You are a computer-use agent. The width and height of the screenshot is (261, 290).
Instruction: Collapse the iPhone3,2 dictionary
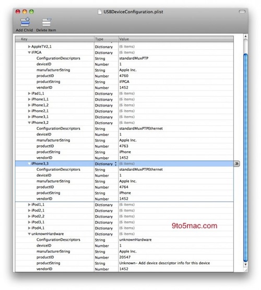[29, 123]
